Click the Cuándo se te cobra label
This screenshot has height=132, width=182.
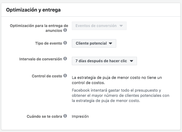click(44, 116)
